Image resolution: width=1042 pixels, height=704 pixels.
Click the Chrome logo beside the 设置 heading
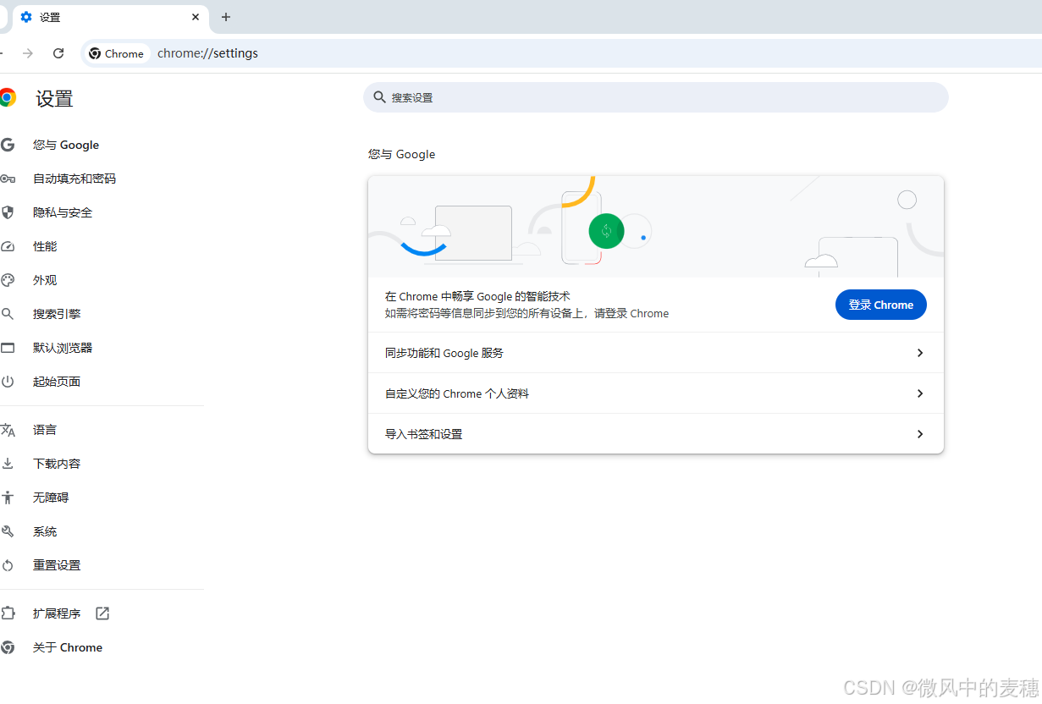pyautogui.click(x=8, y=98)
